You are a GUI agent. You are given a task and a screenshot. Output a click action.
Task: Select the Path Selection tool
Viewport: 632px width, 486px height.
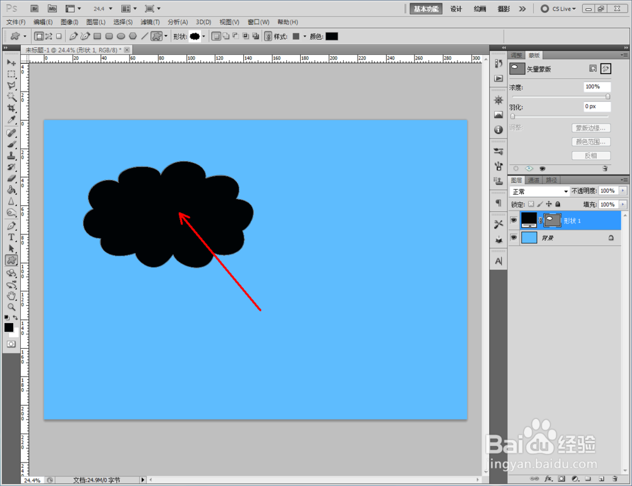click(11, 248)
